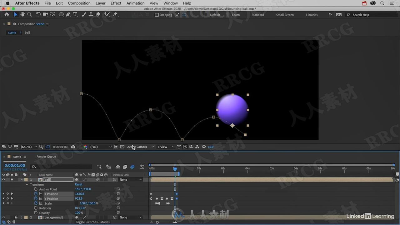Open ball layer parent None dropdown
The image size is (400, 225).
(130, 180)
